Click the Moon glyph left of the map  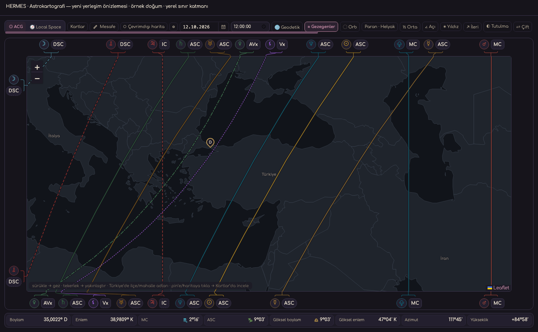(14, 79)
